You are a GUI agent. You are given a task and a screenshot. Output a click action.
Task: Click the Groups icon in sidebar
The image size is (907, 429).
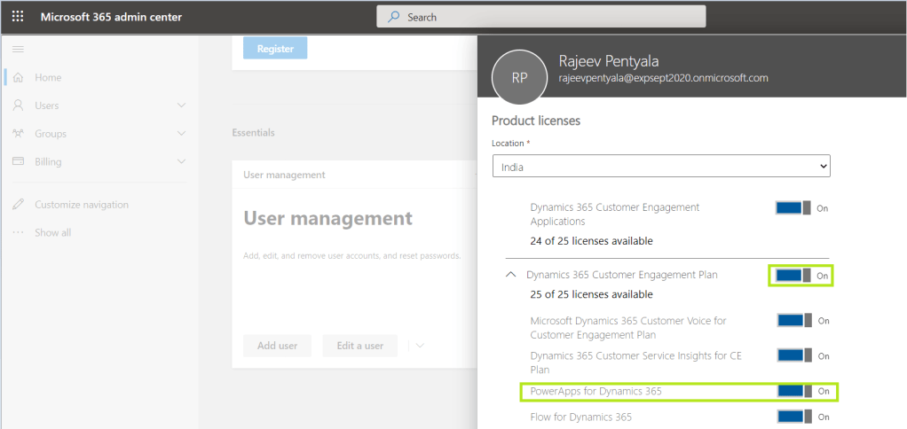18,134
